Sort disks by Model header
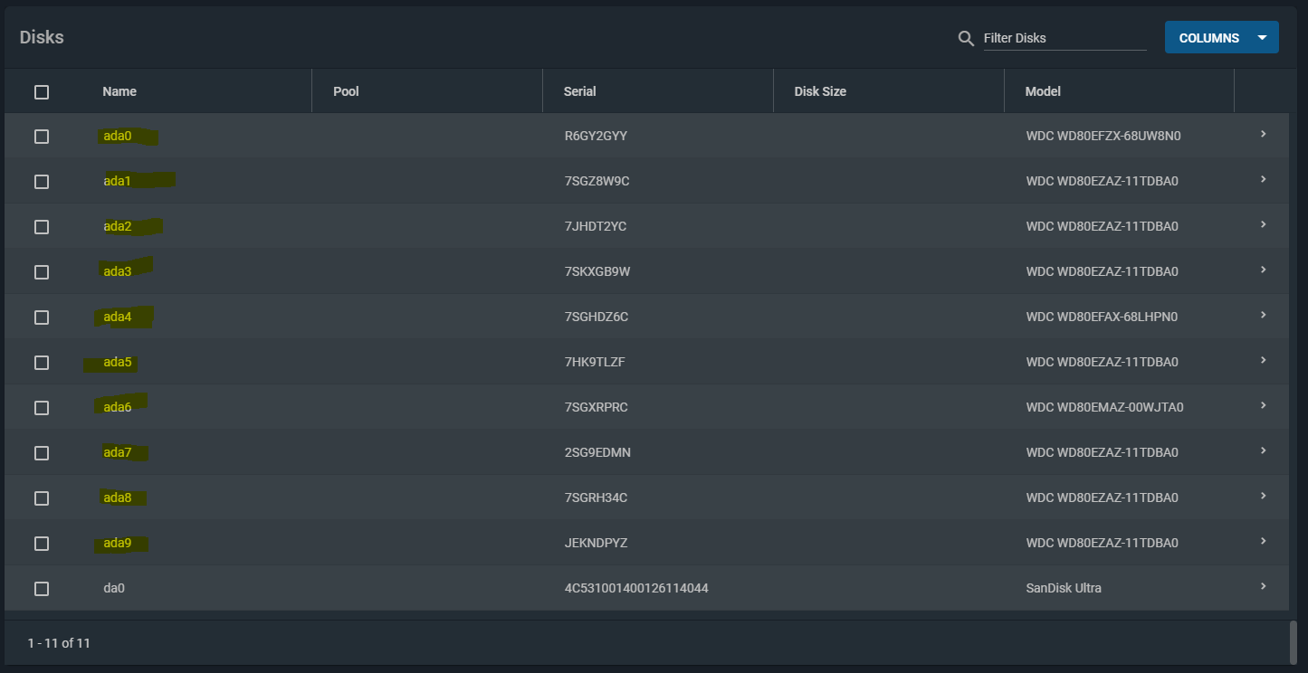 (x=1043, y=91)
